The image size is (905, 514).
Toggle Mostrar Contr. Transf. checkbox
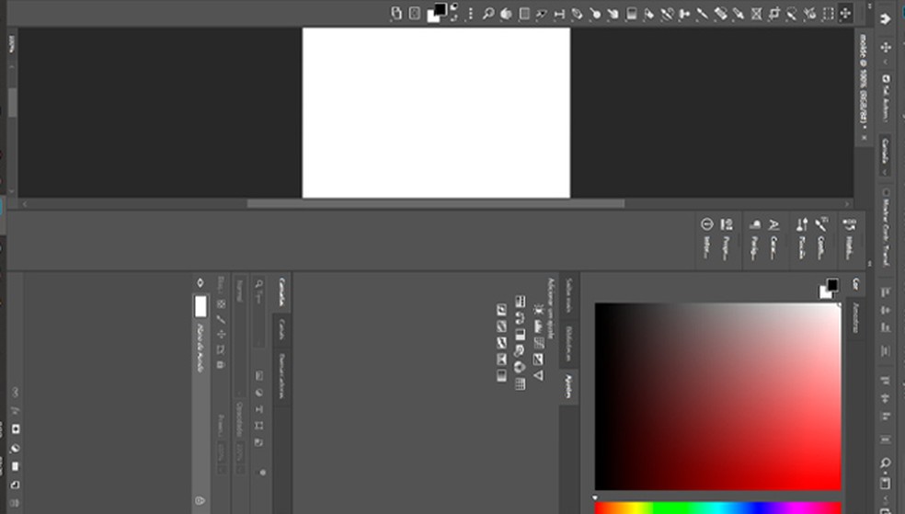pos(885,192)
